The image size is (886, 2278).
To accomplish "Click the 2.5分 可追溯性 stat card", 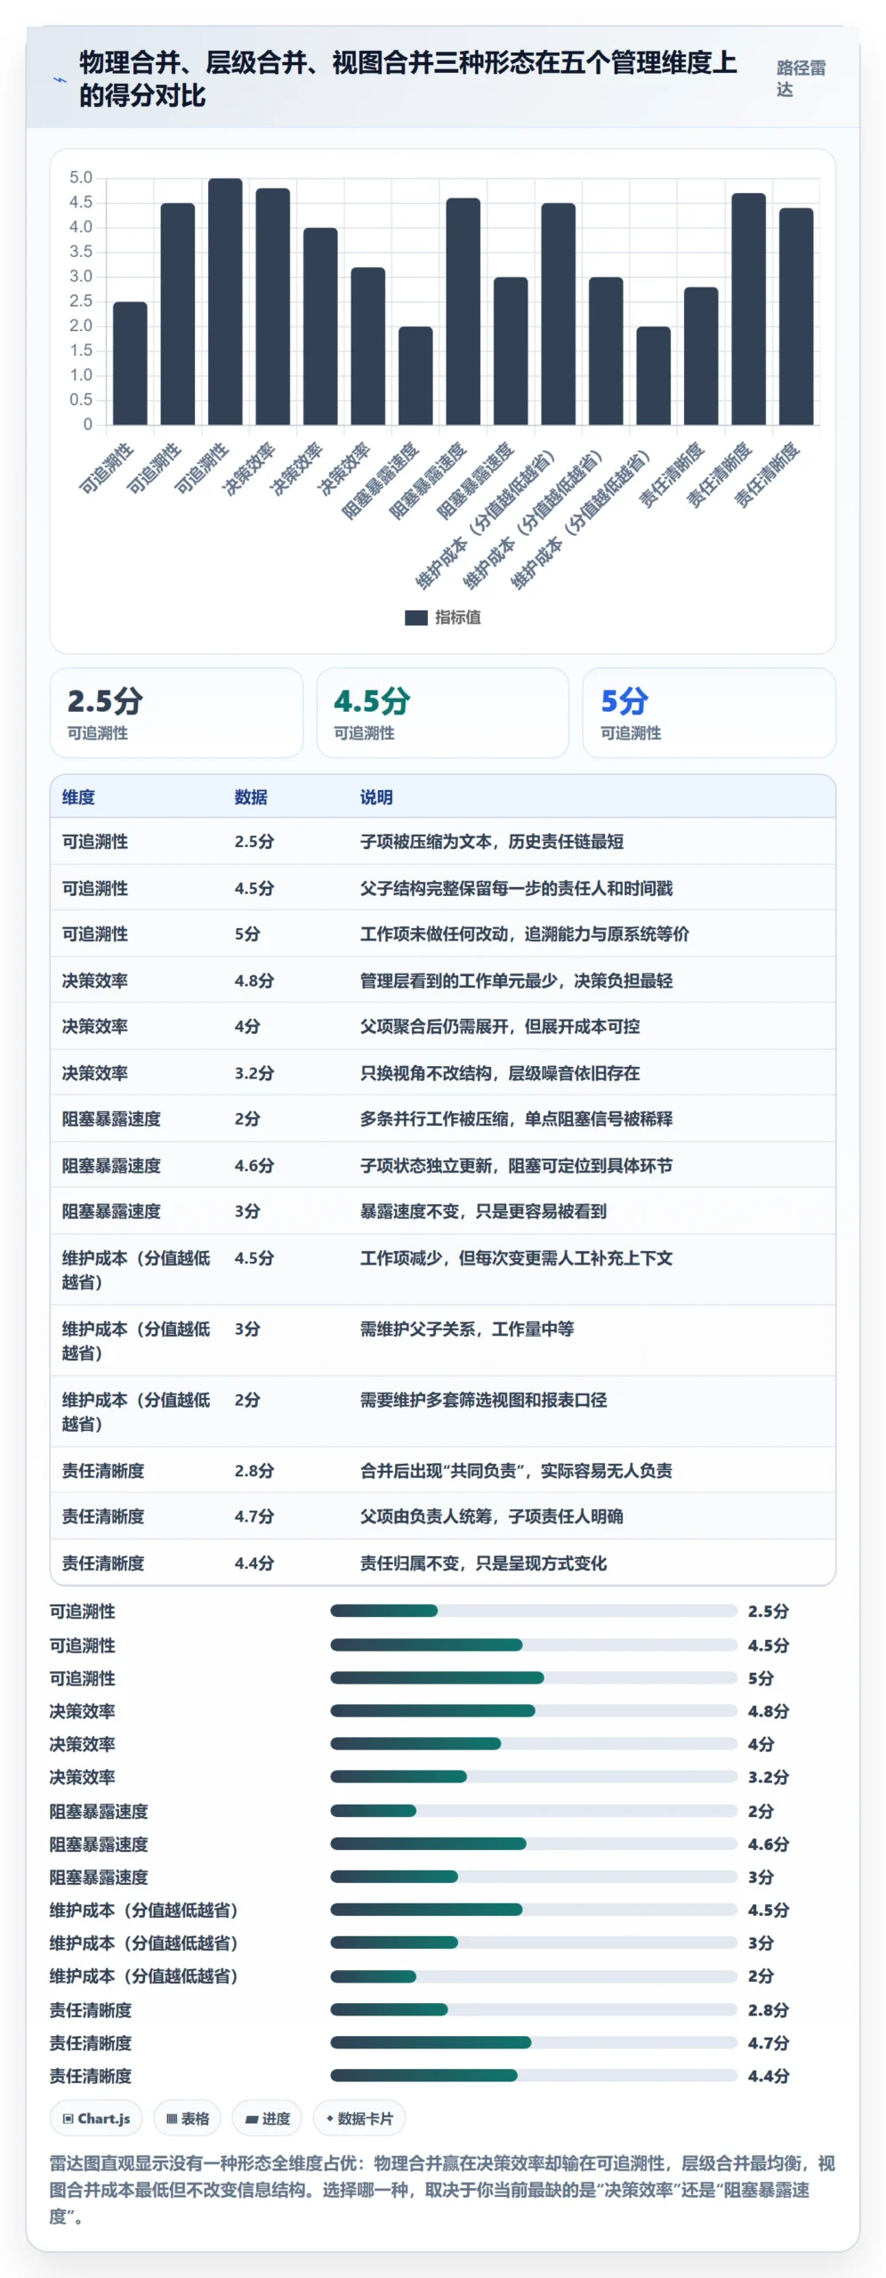I will coord(176,713).
